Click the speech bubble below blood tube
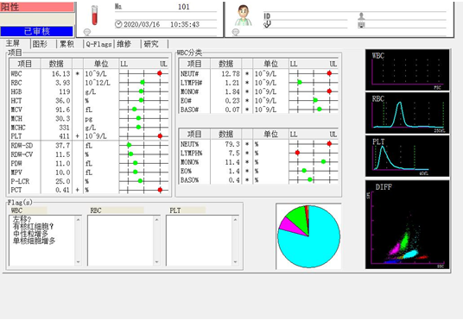This screenshot has width=463, height=320. (x=86, y=32)
